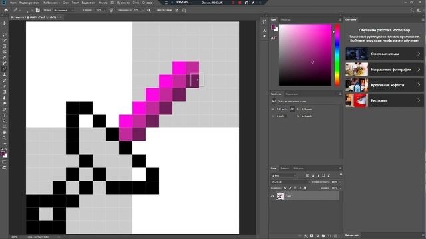426x239 pixels.
Task: Click inside the magenta color picker field
Action: coord(305,55)
